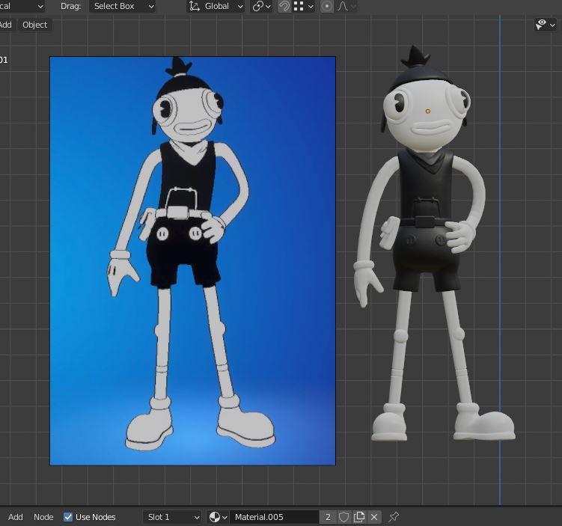Expand the Slot 1 material slot dropdown
Viewport: 562px width, 526px height.
click(172, 517)
